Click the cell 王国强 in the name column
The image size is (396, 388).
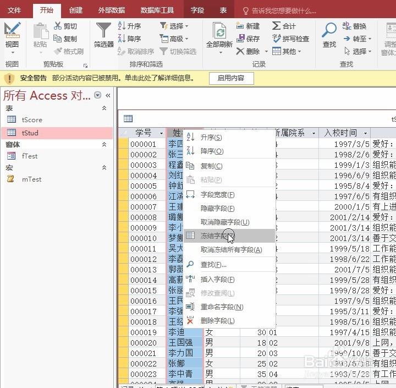(185, 342)
